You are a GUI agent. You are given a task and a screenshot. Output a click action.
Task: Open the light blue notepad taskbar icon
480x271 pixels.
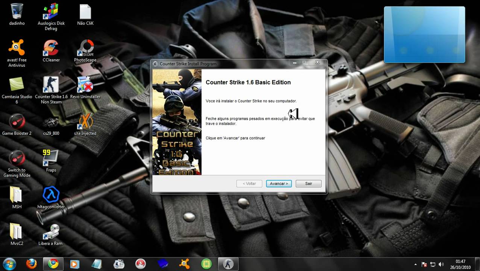click(97, 264)
